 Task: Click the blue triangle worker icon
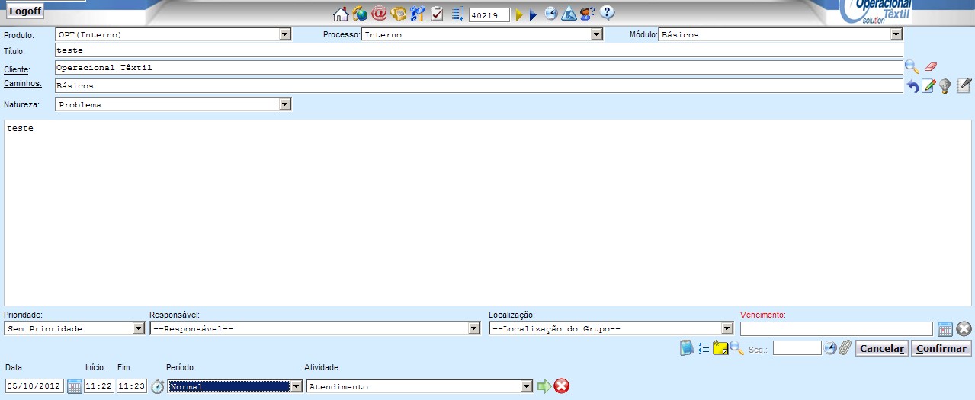click(x=569, y=14)
